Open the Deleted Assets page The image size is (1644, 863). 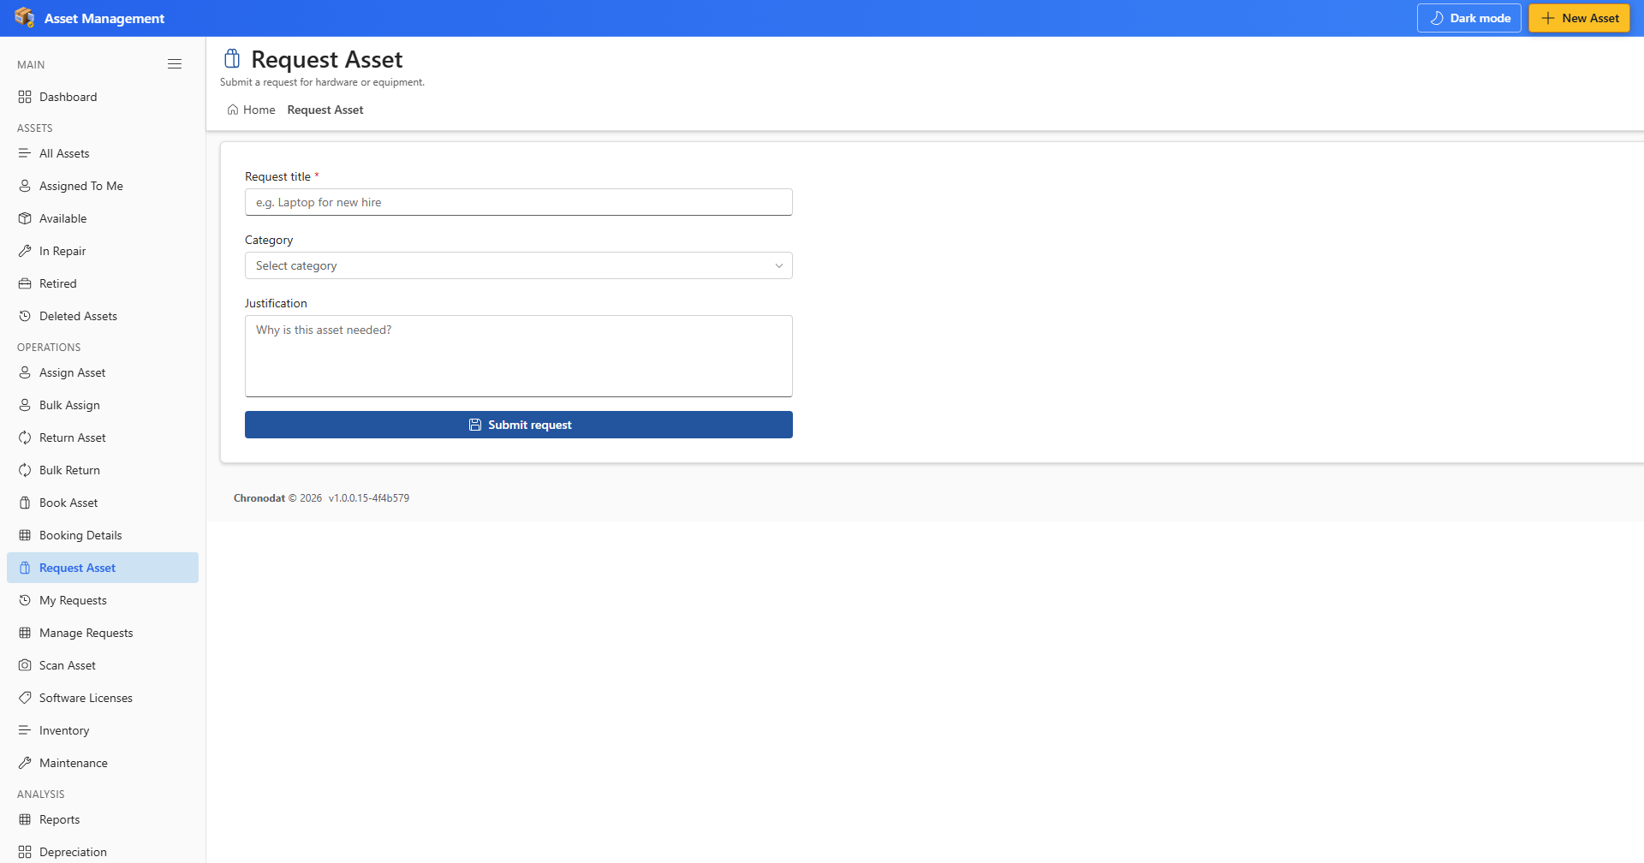[103, 316]
